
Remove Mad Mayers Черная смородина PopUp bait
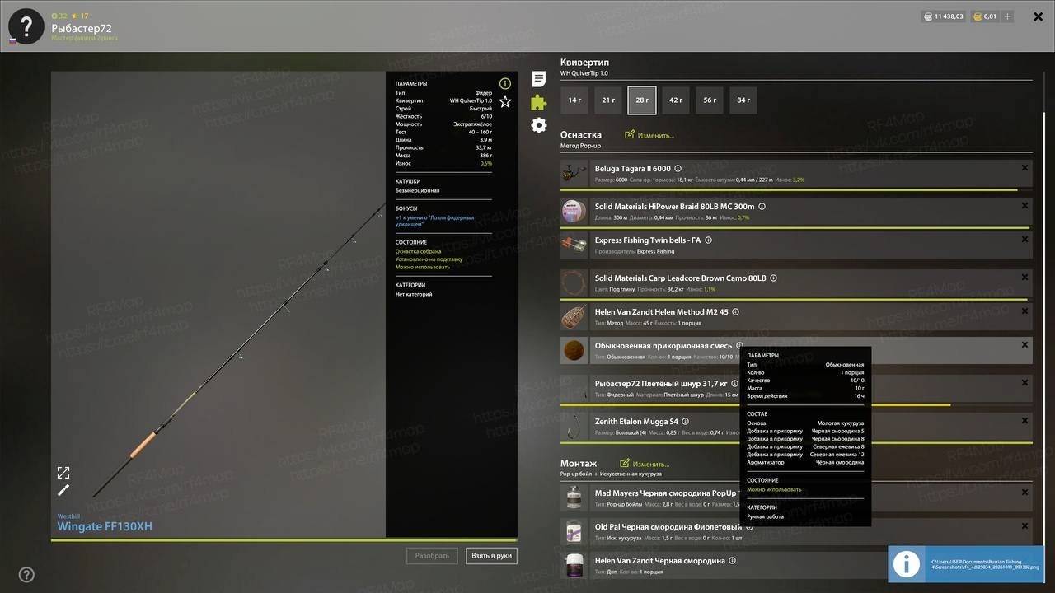[x=1025, y=493]
